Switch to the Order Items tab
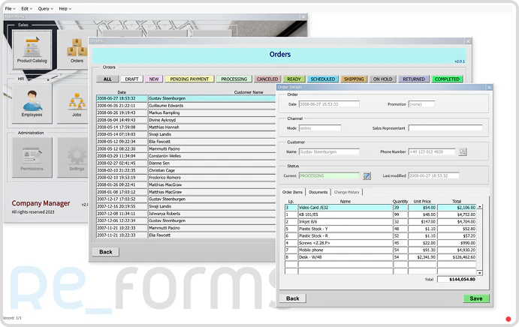The image size is (519, 327). (292, 192)
